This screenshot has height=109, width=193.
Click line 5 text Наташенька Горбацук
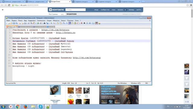24,41
